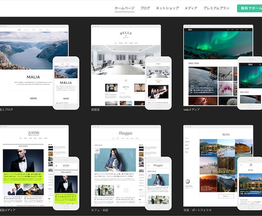Click the カフェ・お店 template label
This screenshot has width=262, height=216.
point(100,210)
